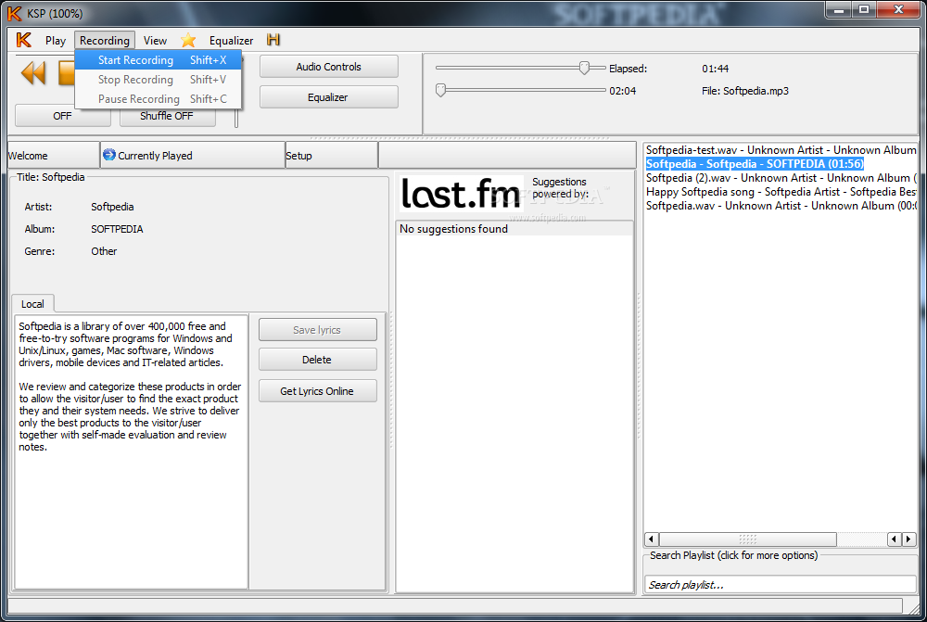Click Get Lyrics Online

[x=317, y=391]
